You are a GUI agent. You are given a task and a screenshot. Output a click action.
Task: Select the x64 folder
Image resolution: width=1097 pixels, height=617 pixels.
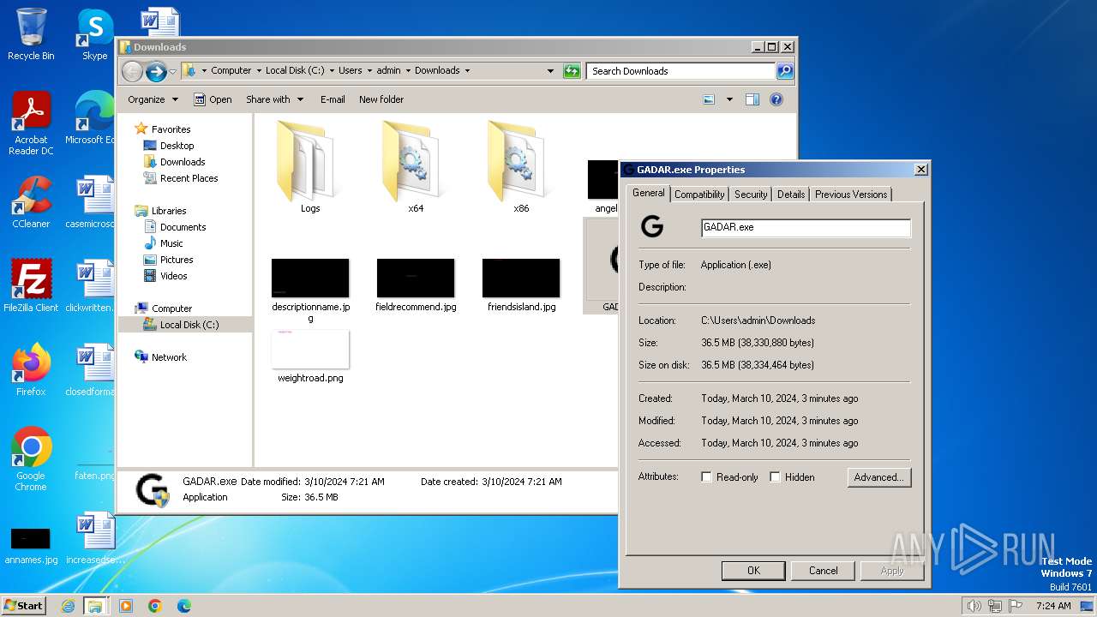tap(416, 167)
